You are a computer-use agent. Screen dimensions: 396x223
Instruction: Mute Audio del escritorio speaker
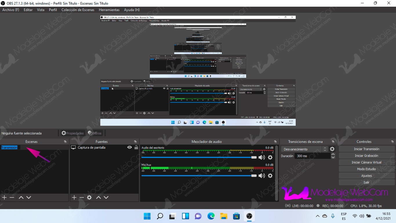(x=262, y=157)
